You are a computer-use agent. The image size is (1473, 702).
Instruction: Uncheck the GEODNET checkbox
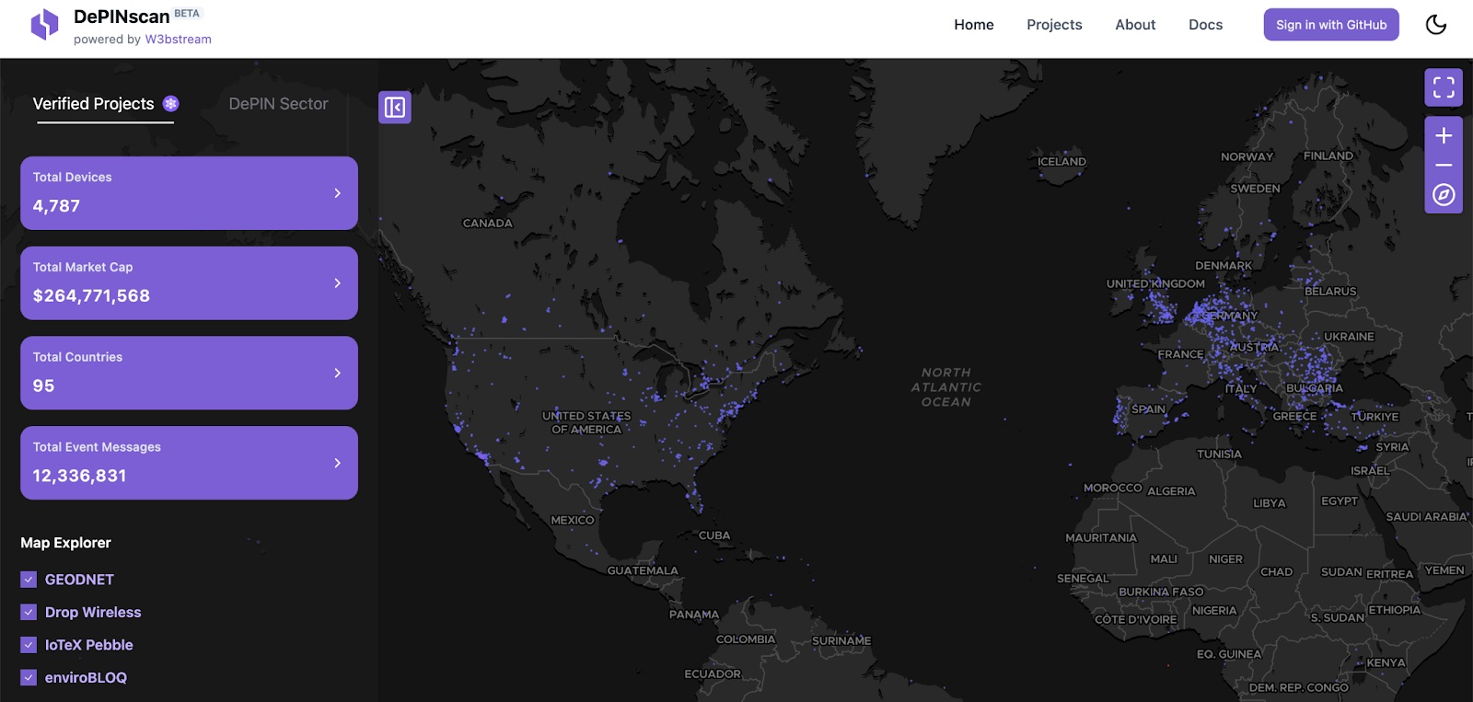tap(29, 580)
